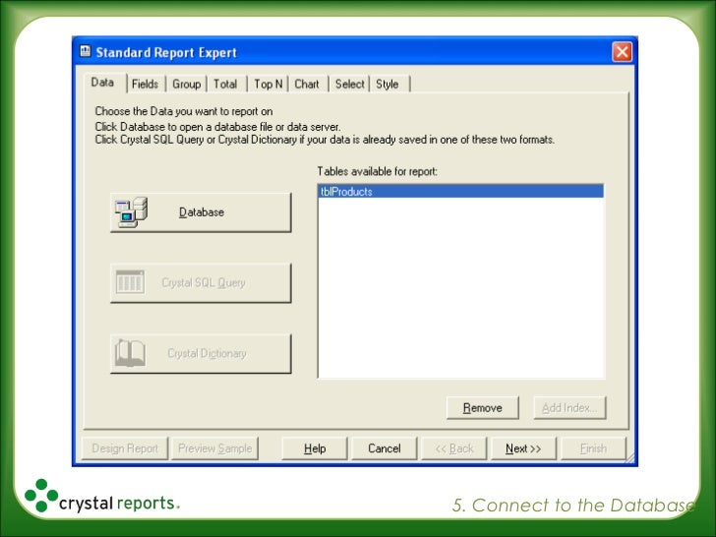This screenshot has height=537, width=716.
Task: Open Help for the report expert
Action: (x=315, y=448)
